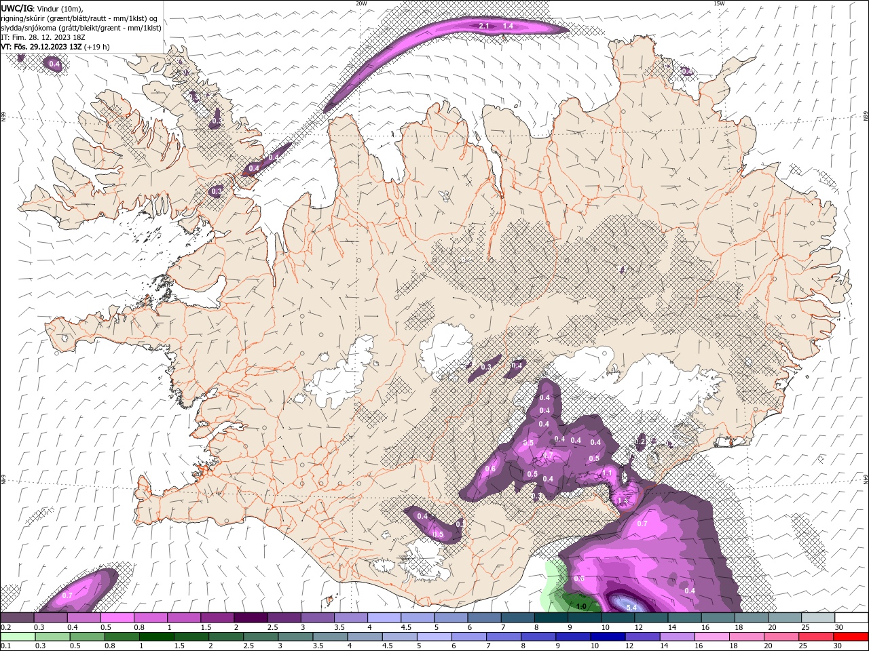Screen dimensions: 869x651
Task: Click the '1.0' value in the green rain area
Action: click(x=581, y=607)
